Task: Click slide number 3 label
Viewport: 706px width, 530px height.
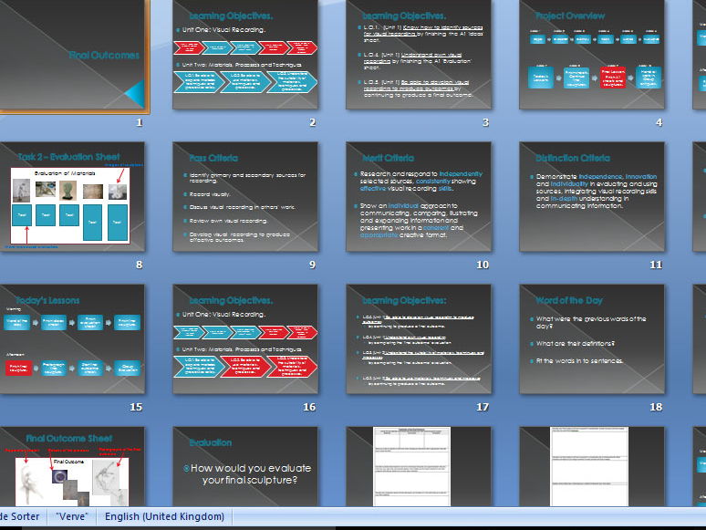Action: click(x=486, y=122)
